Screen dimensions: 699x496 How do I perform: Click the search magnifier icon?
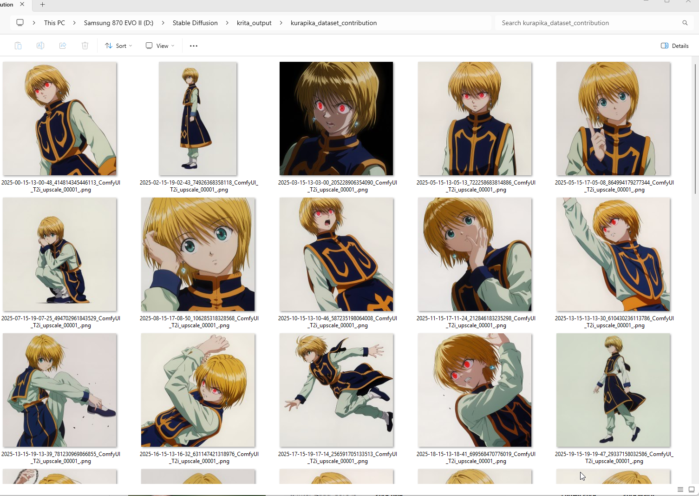(x=685, y=23)
